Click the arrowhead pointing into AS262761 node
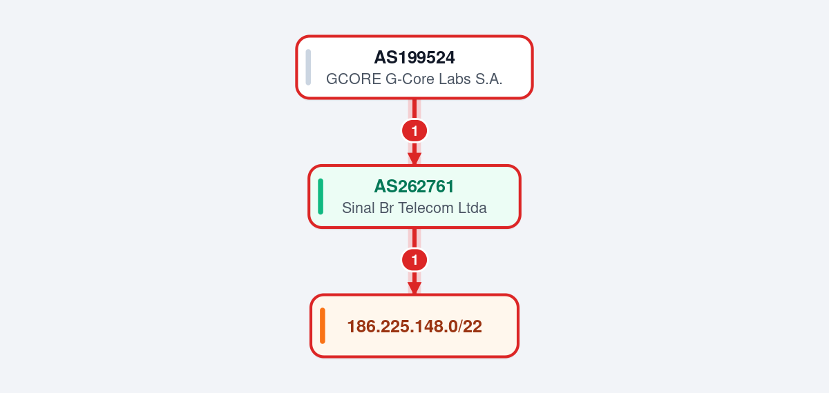The image size is (829, 393). 414,159
